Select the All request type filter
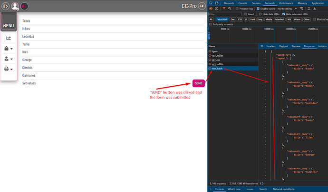Image resolution: width=328 pixels, height=192 pixels. click(211, 20)
